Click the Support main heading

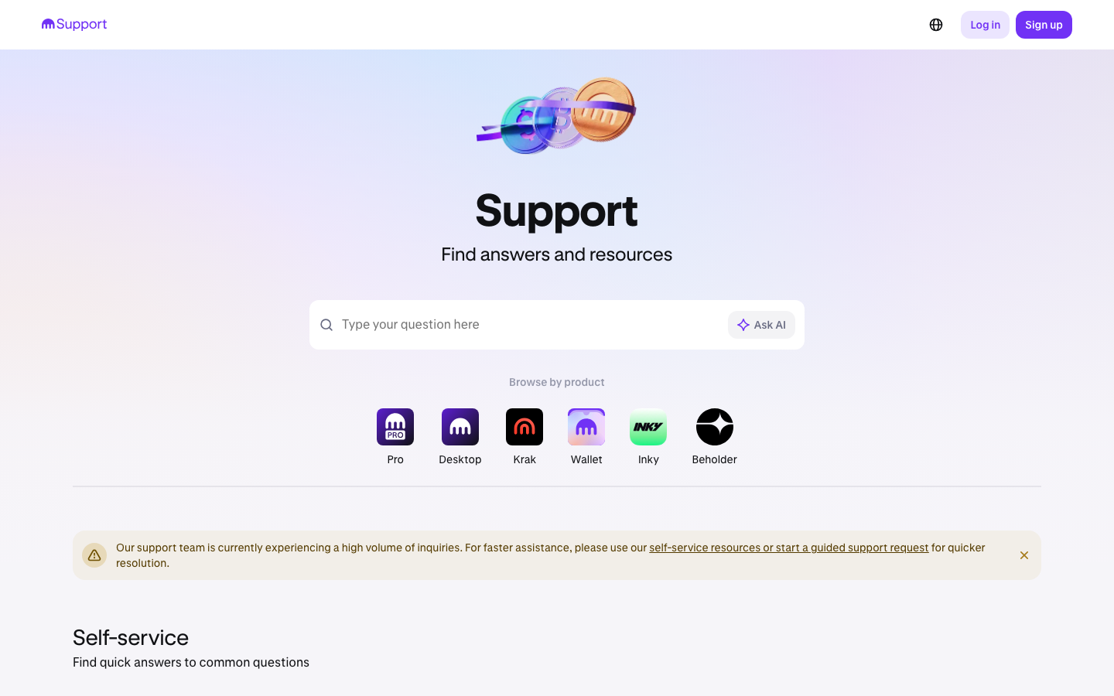click(x=557, y=210)
